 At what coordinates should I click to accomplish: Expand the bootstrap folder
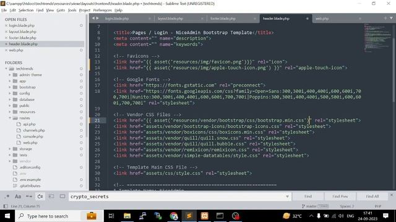pos(10,87)
